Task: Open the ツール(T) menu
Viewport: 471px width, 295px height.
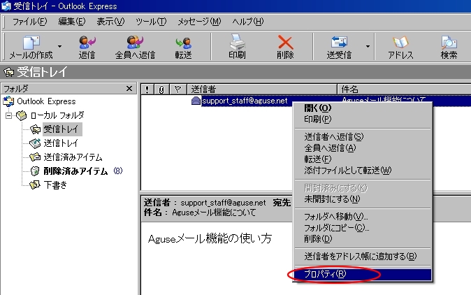Action: pos(151,22)
